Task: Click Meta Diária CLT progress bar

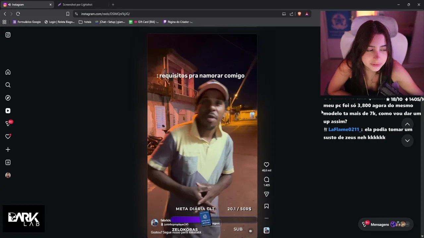Action: pos(214,219)
